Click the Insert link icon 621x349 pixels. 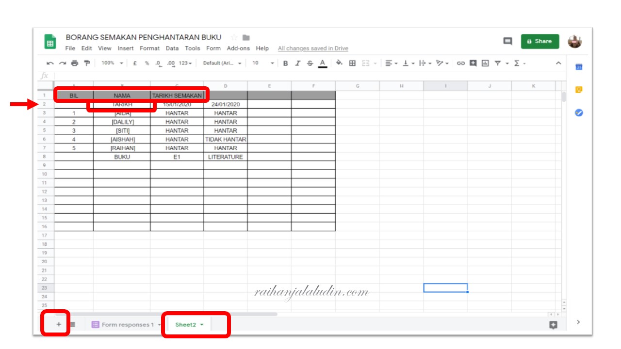(461, 63)
